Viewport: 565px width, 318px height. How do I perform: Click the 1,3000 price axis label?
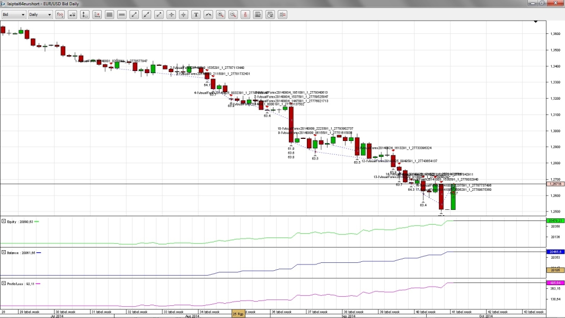pos(555,131)
